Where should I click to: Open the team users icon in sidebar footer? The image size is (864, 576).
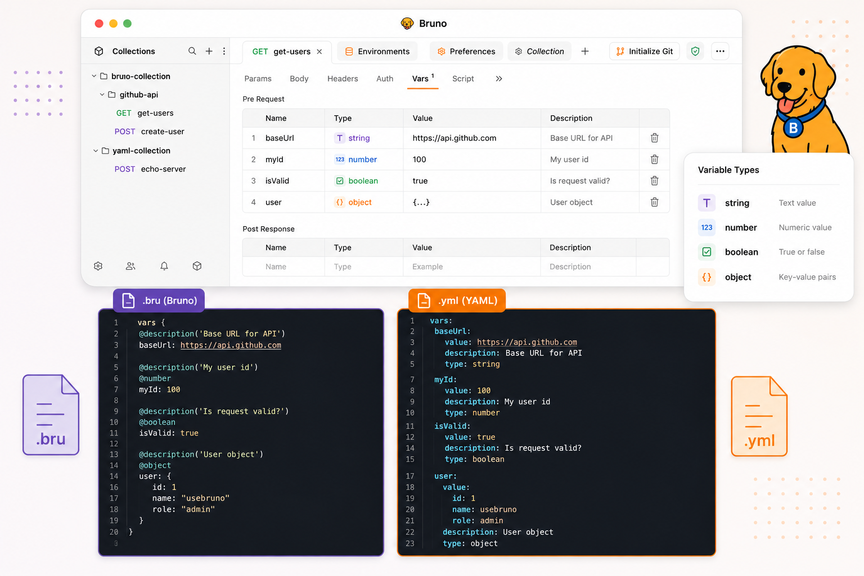(x=130, y=266)
